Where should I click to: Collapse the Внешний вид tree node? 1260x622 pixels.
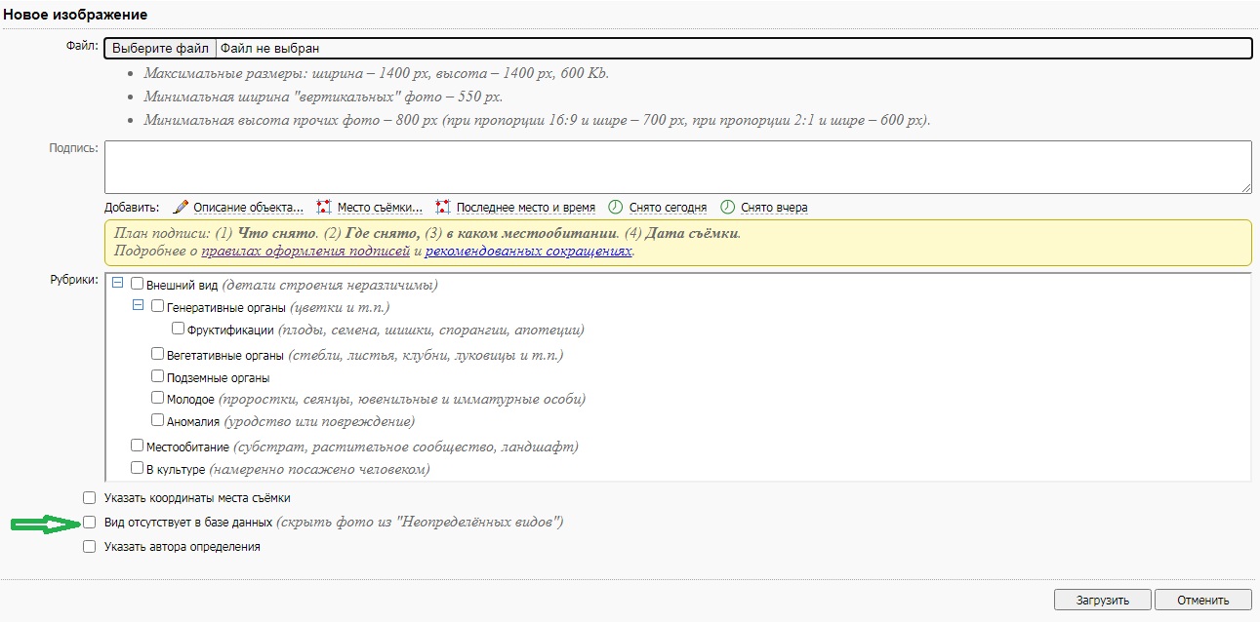coord(118,284)
